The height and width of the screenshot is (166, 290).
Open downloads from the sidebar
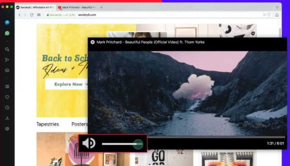click(x=7, y=118)
